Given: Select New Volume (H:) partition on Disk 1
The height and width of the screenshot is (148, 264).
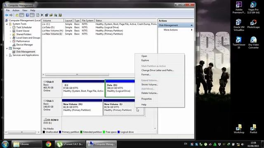Looking at the screenshot, I should (82, 107).
